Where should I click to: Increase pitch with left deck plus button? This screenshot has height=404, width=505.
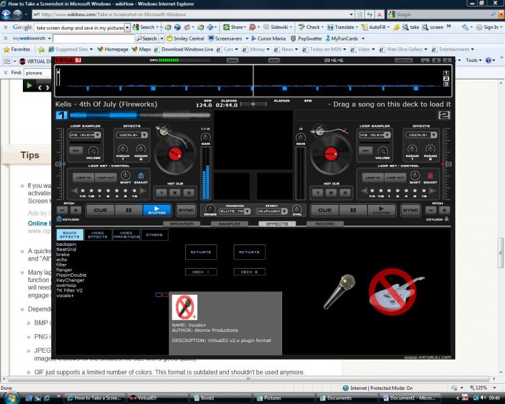coord(75,210)
